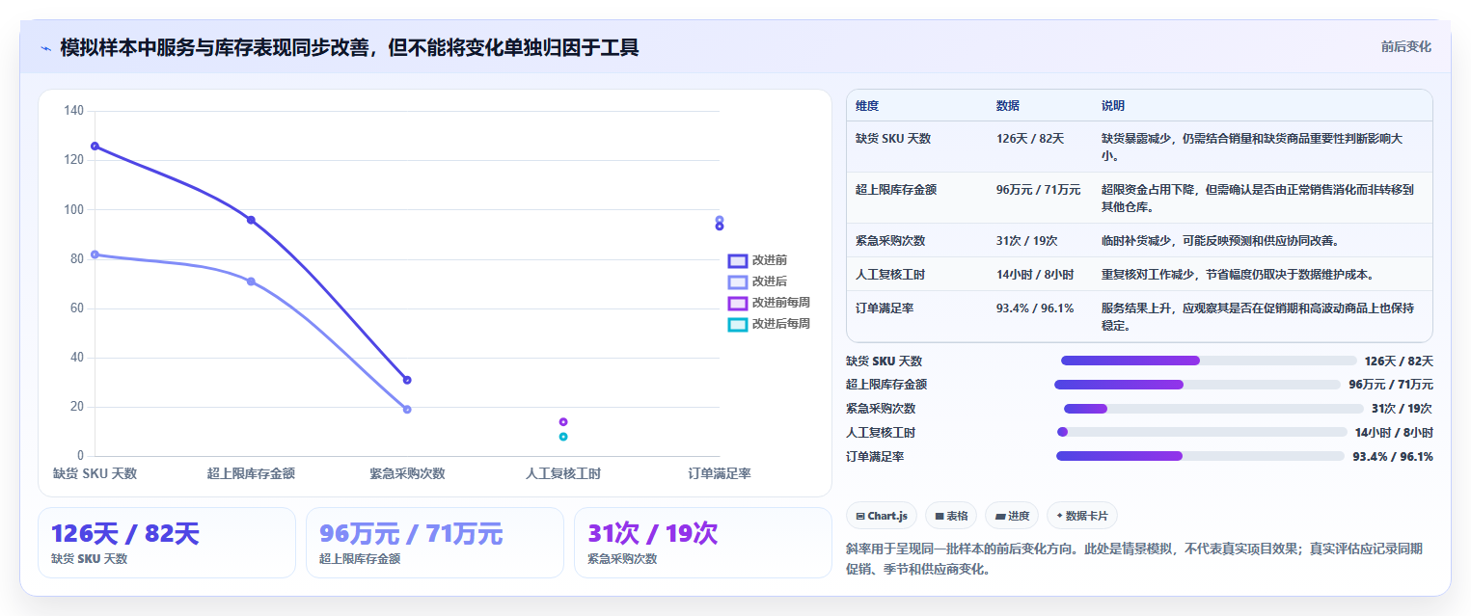
Task: Click the progress bar for 紧急采购次数
Action: tap(1213, 409)
